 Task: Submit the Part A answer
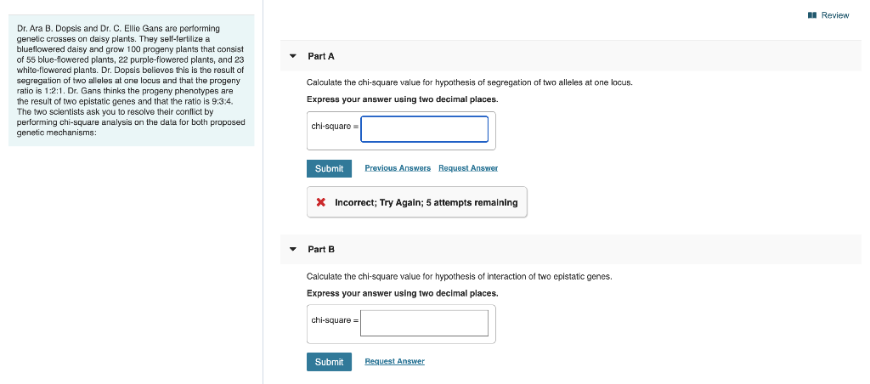[329, 168]
